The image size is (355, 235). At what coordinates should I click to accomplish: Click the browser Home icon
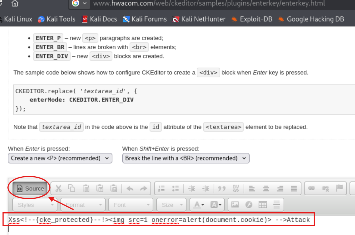point(15,3)
